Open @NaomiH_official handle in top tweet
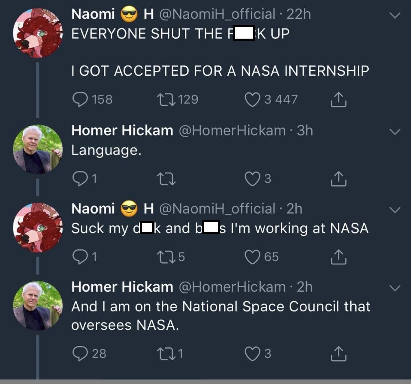411x384 pixels. (x=218, y=14)
